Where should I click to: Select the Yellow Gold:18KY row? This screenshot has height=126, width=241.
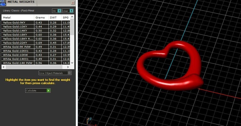(x=36, y=35)
